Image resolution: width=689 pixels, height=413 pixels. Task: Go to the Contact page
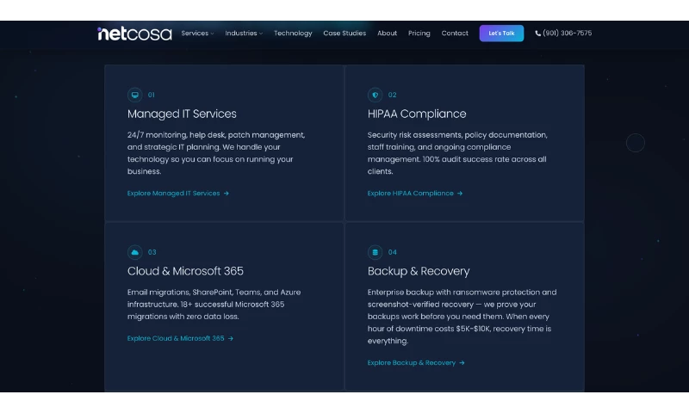[455, 34]
